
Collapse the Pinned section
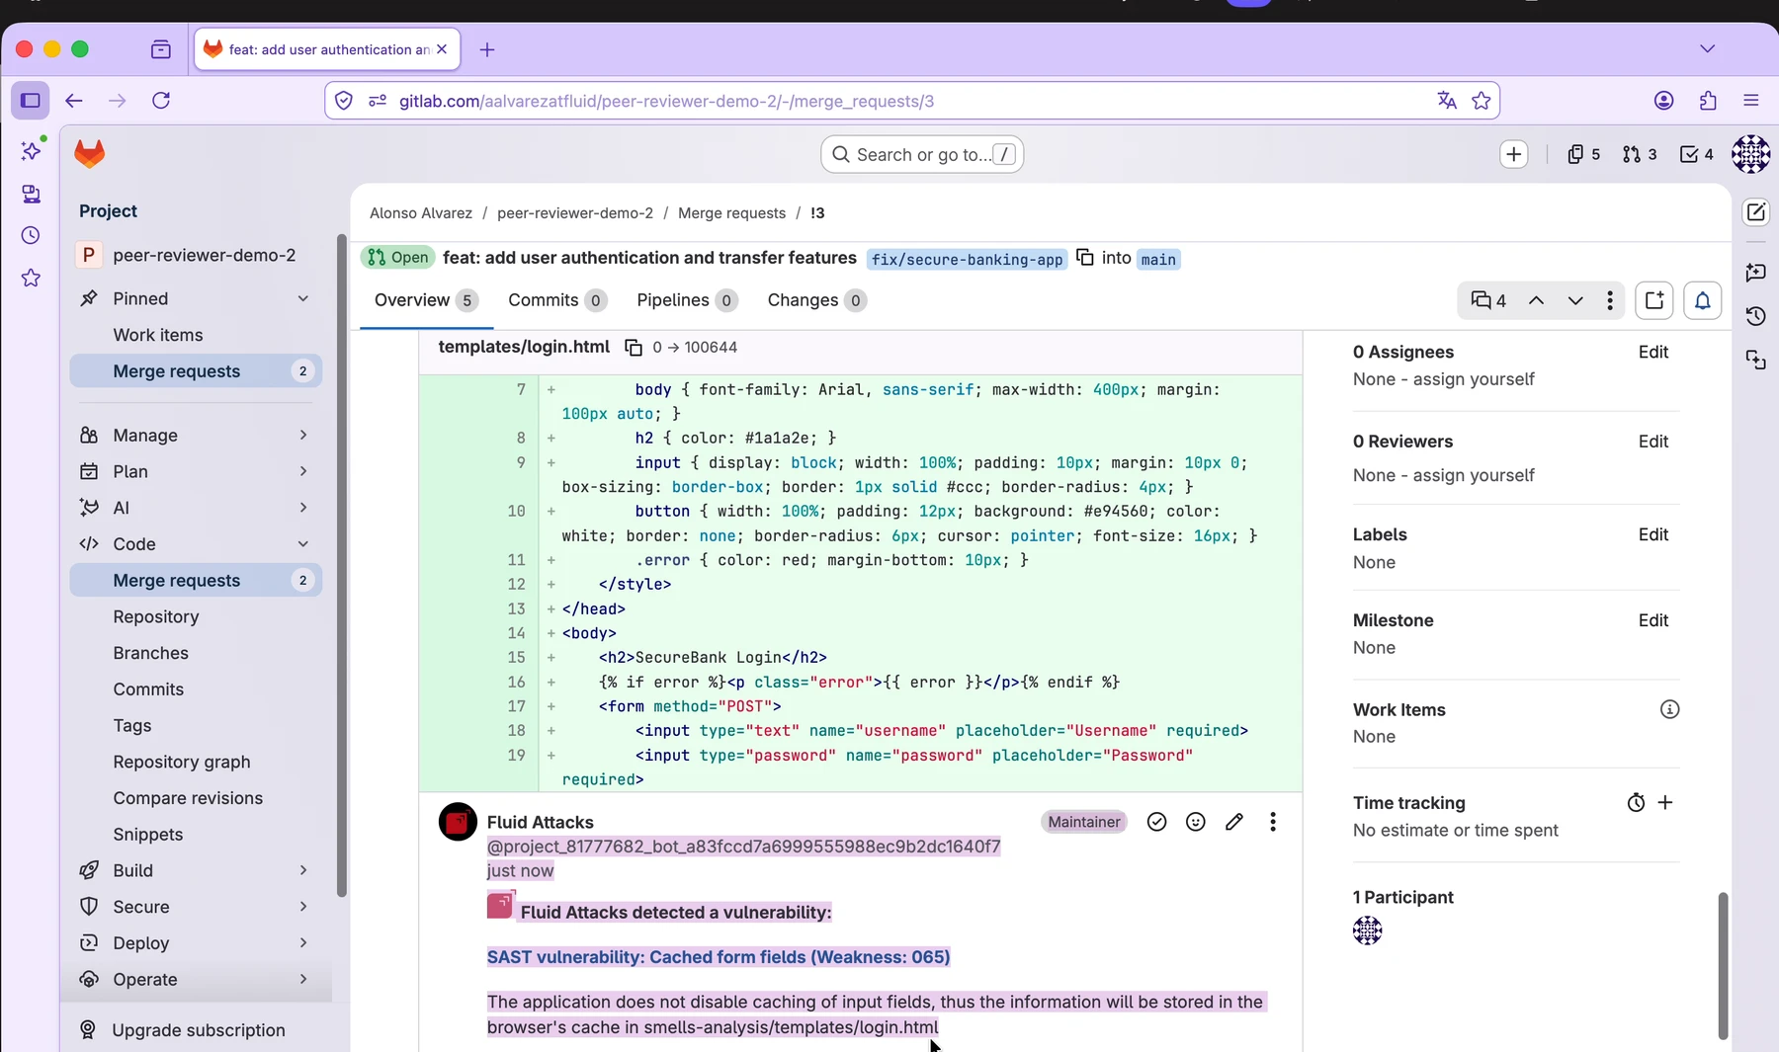tap(196, 298)
